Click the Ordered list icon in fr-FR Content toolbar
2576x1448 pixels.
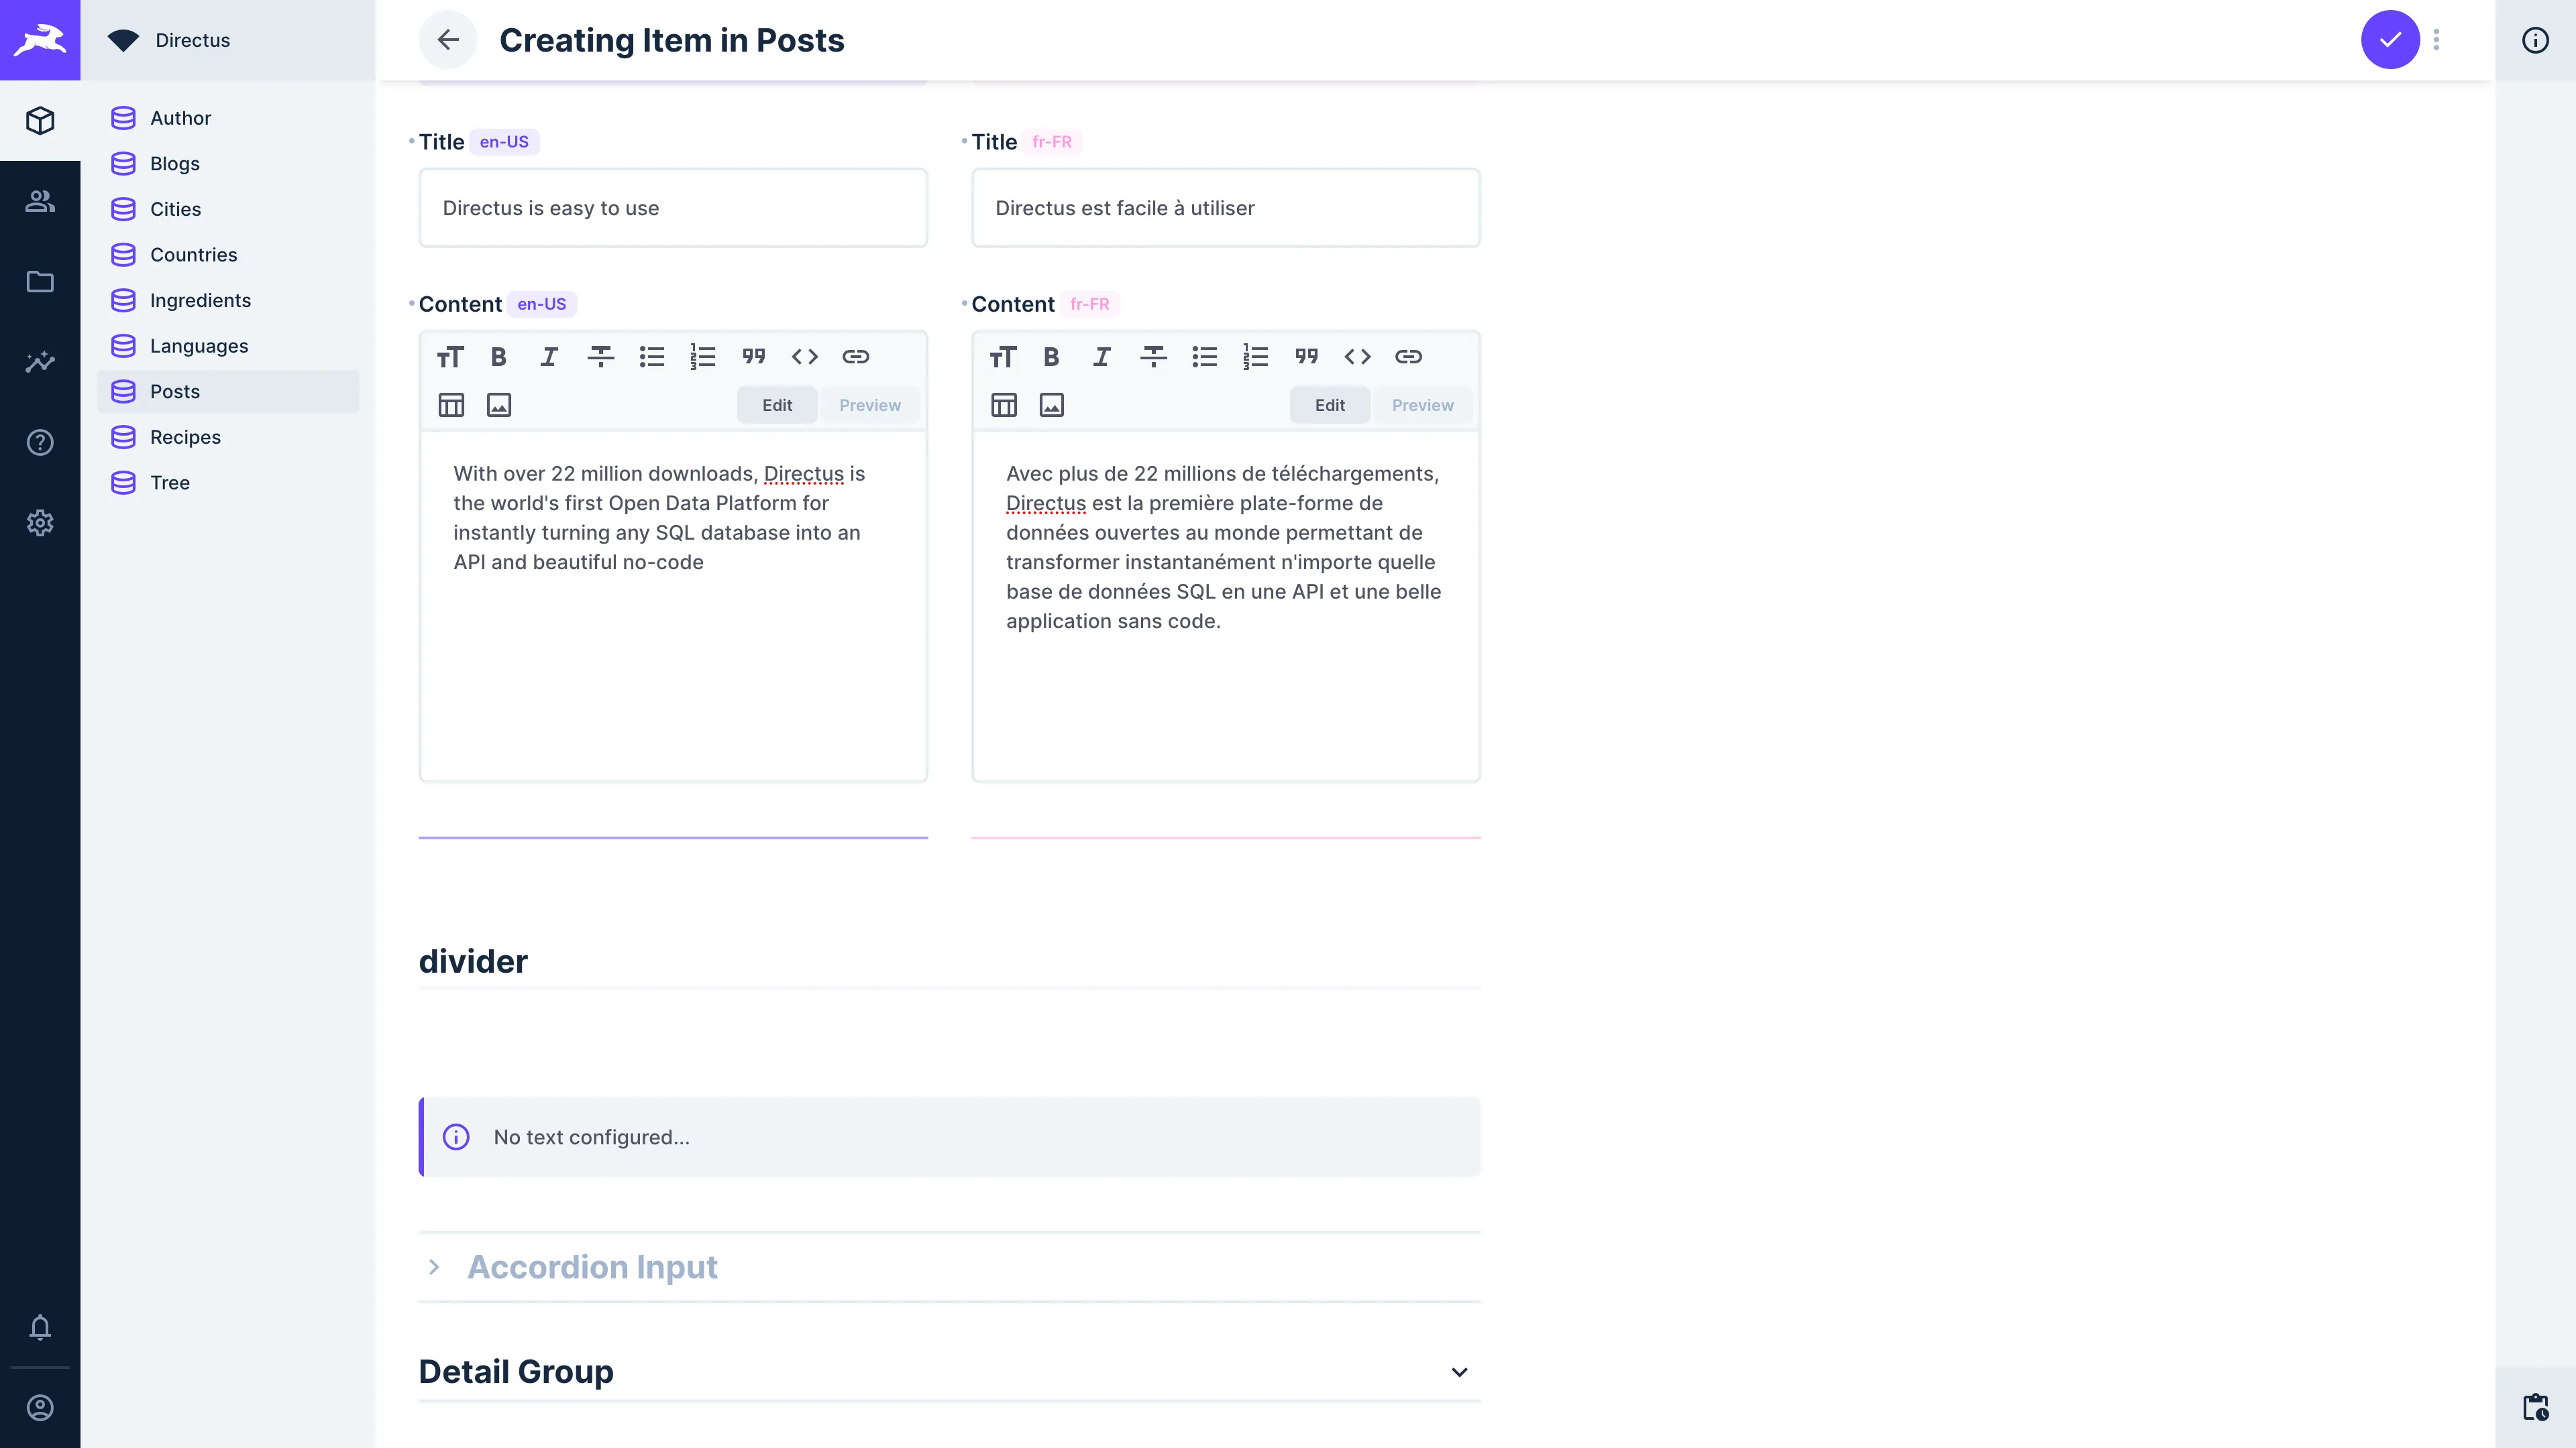[x=1256, y=355]
